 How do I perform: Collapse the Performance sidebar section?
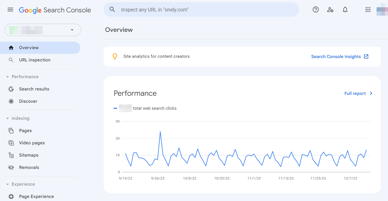8,77
